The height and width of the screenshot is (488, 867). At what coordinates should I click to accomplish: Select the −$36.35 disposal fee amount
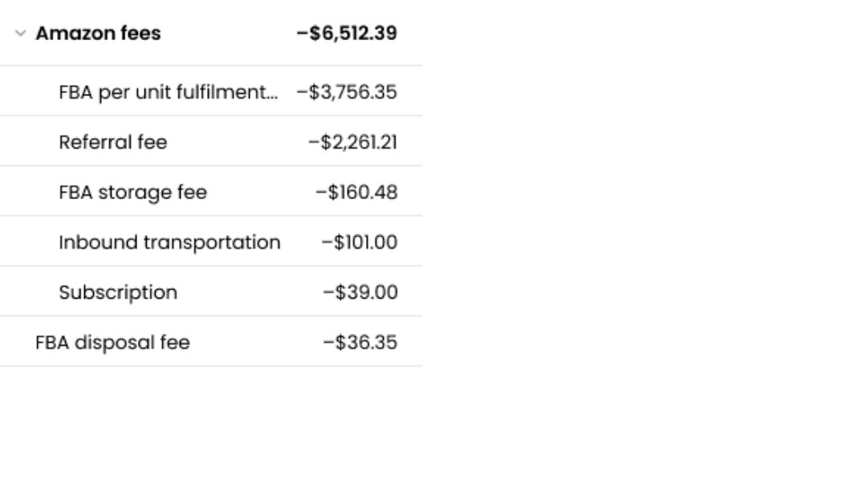[360, 343]
